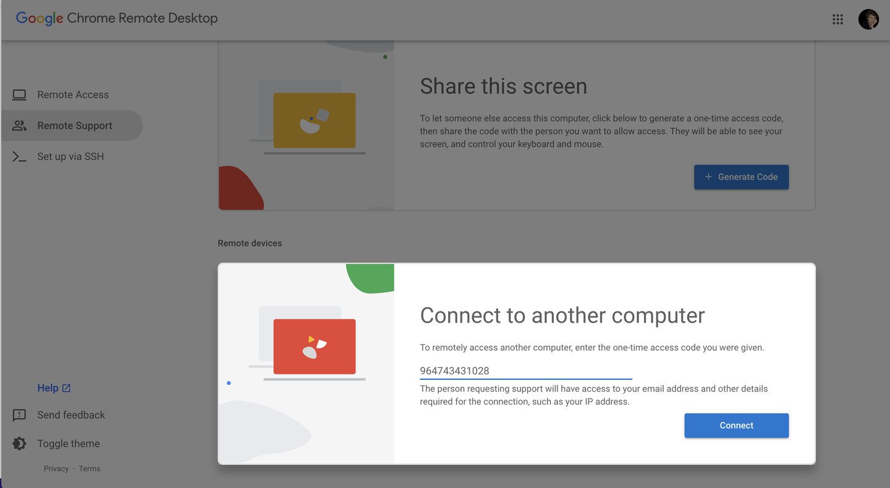Image resolution: width=890 pixels, height=488 pixels.
Task: Click the Chrome Remote Desktop title
Action: pos(142,19)
